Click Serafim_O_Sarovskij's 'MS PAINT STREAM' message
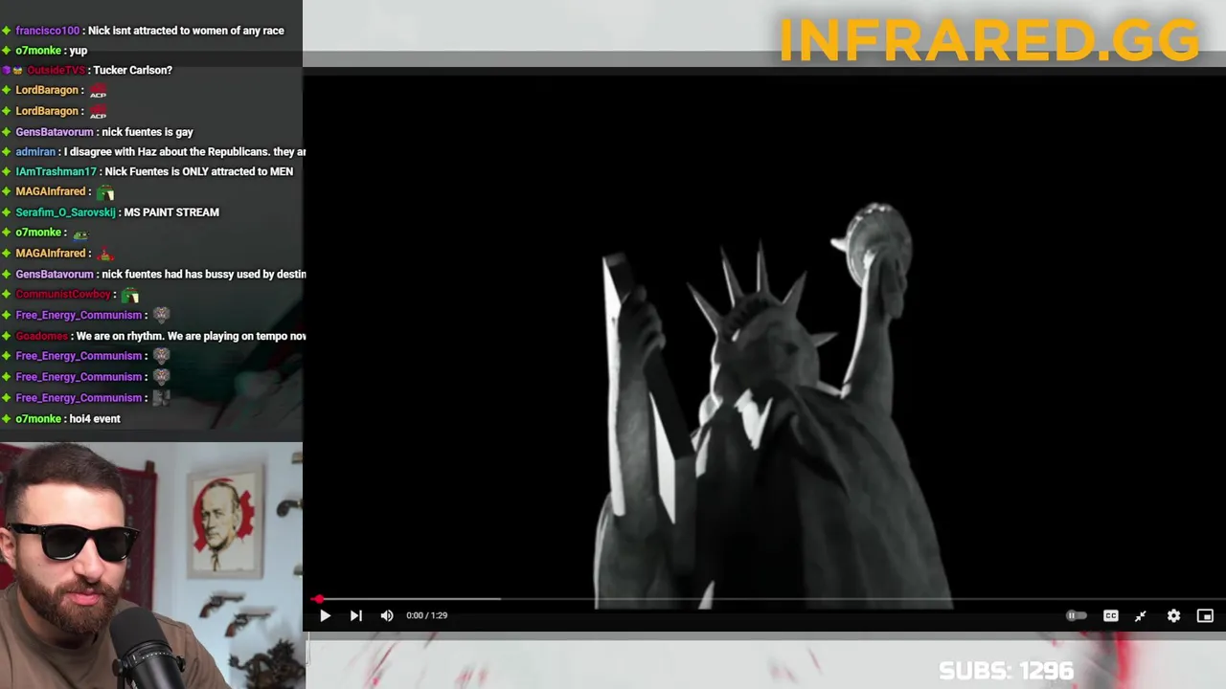This screenshot has width=1226, height=689. 171,212
